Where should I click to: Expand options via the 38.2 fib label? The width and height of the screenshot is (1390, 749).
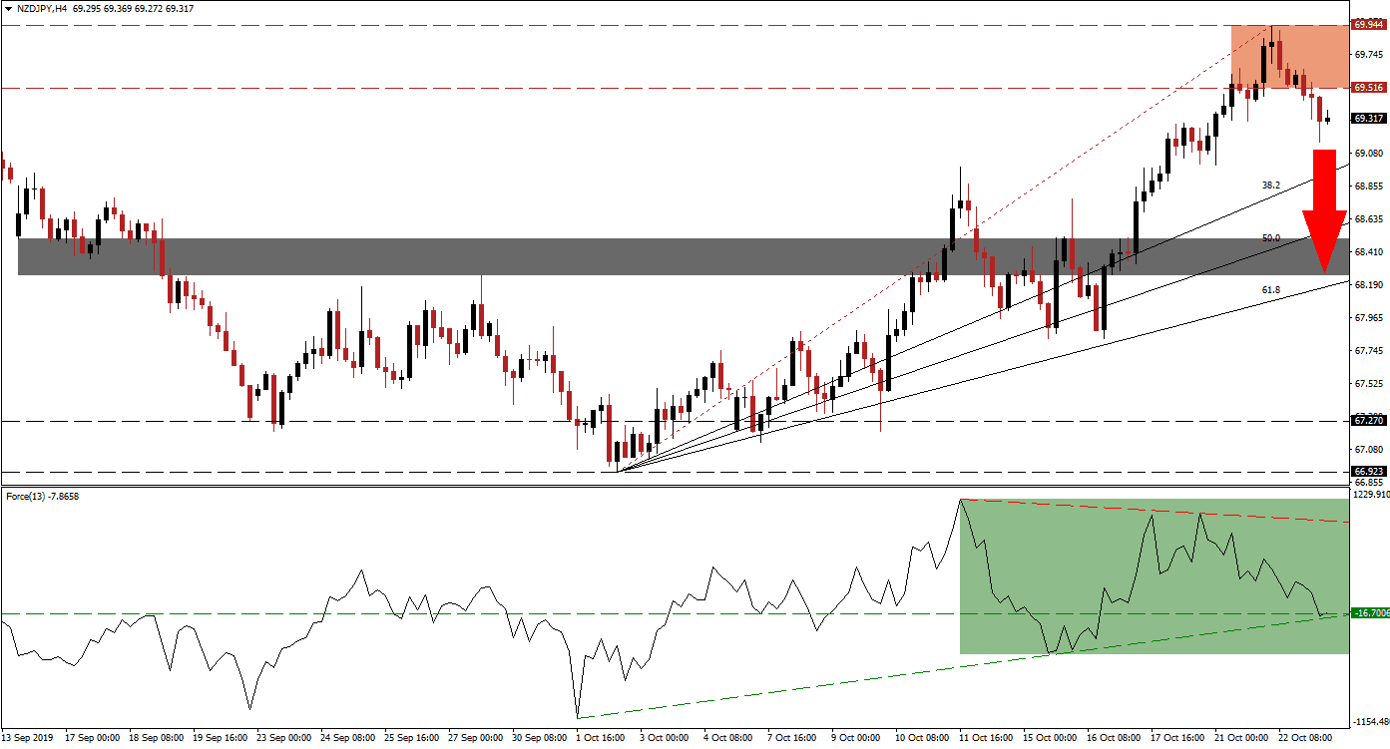point(1269,184)
